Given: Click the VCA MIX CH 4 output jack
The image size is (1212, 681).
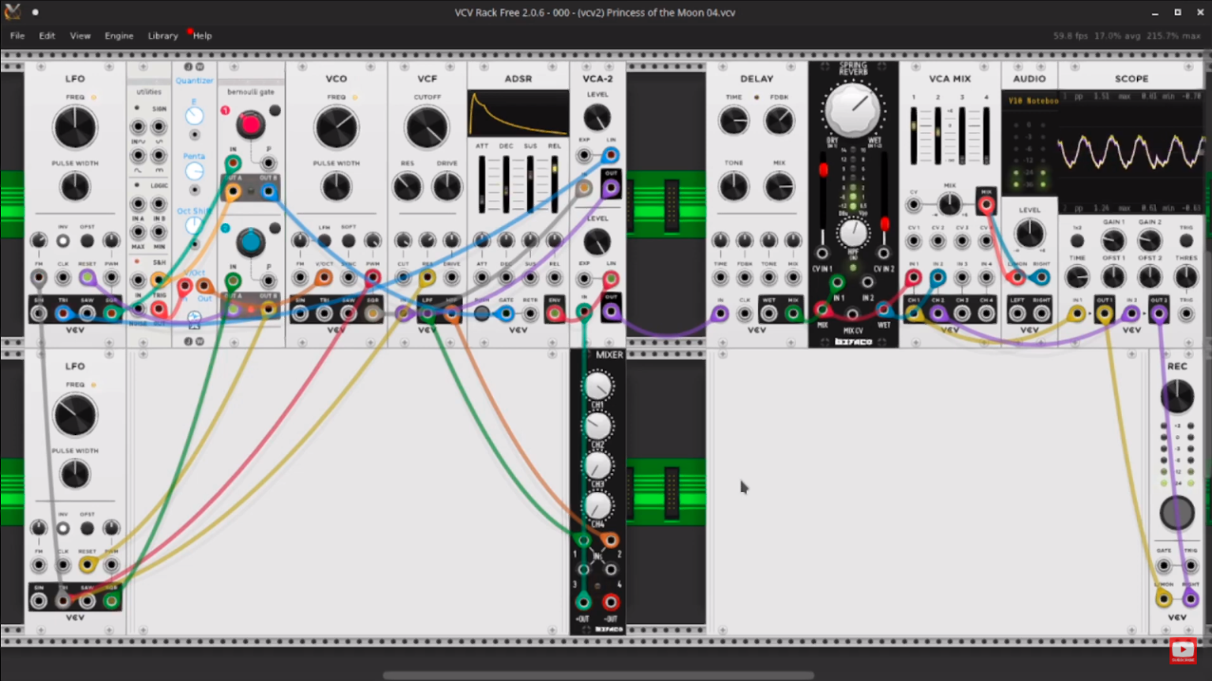Looking at the screenshot, I should click(986, 314).
